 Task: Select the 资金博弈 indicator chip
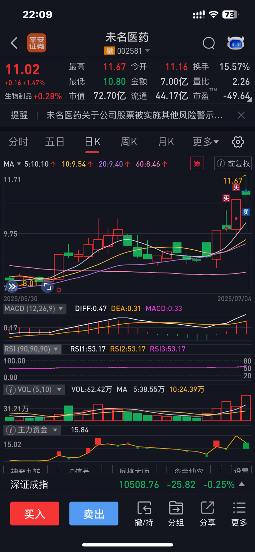pos(189,469)
